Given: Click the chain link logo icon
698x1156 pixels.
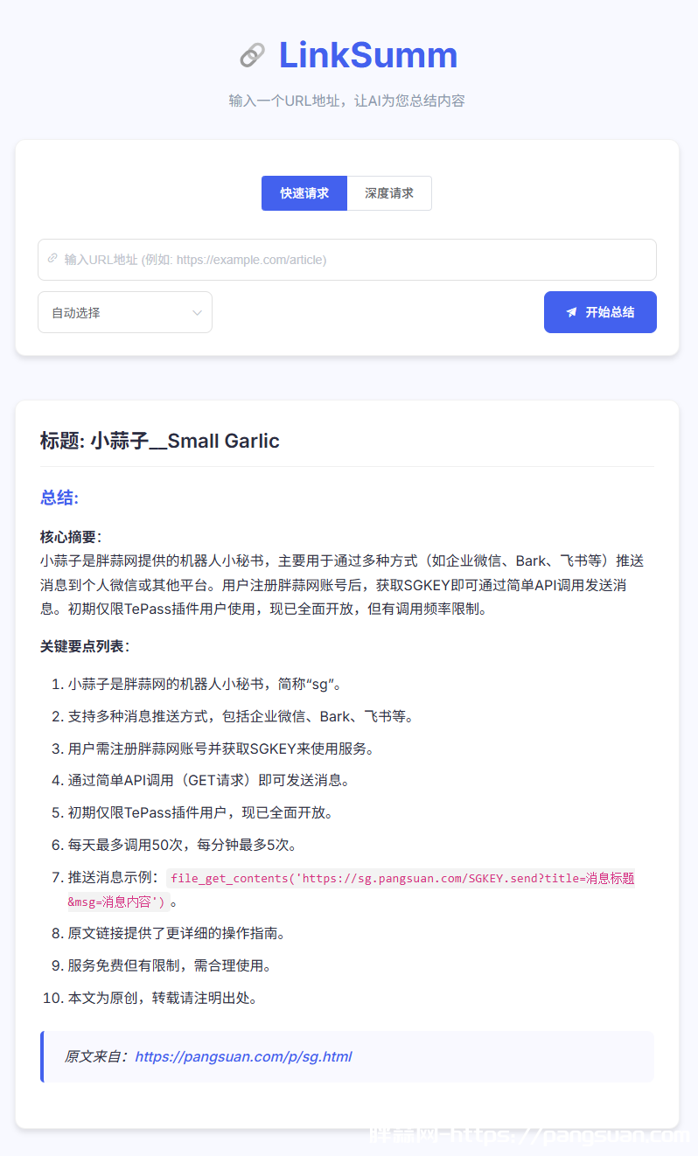Looking at the screenshot, I should (252, 56).
